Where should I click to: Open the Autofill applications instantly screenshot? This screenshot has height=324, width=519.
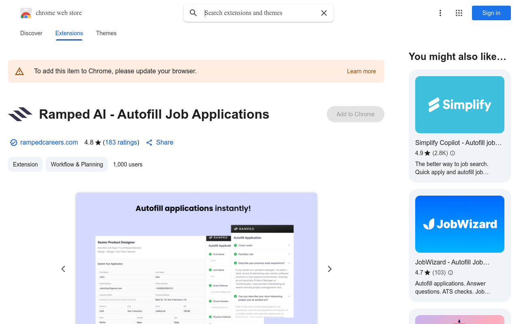(x=196, y=258)
